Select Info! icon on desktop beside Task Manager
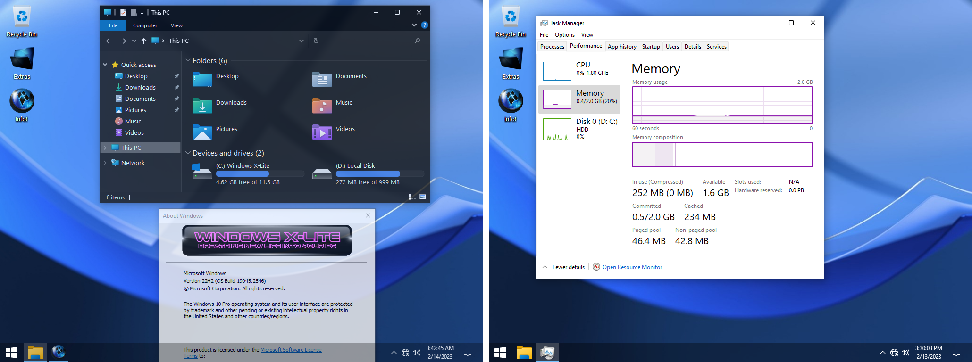 (511, 106)
